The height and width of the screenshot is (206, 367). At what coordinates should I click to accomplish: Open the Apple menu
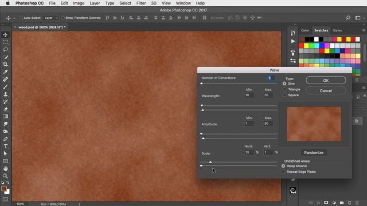pyautogui.click(x=7, y=3)
